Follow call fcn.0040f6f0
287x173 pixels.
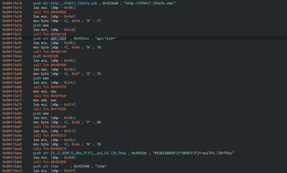pos(50,87)
